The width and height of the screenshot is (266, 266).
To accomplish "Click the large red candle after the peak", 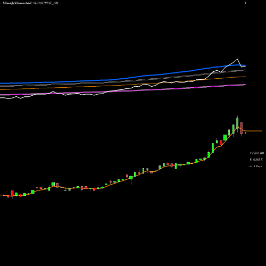I will pyautogui.click(x=242, y=128).
